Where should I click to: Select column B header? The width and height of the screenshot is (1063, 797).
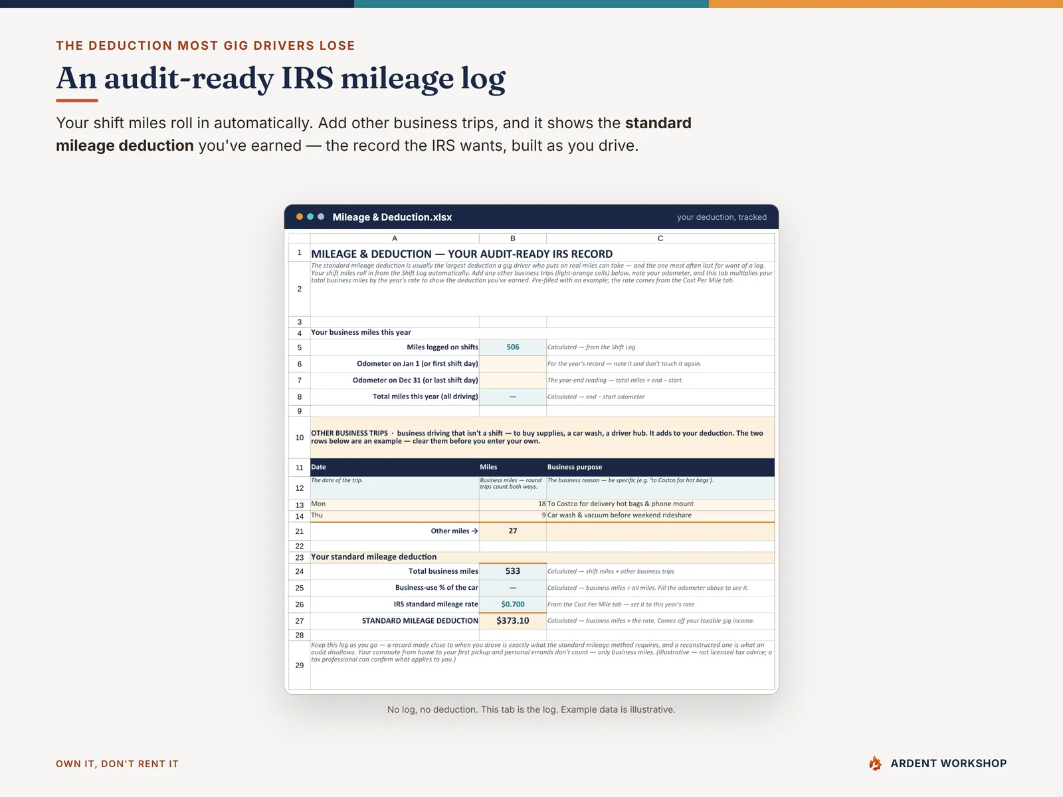pyautogui.click(x=513, y=238)
